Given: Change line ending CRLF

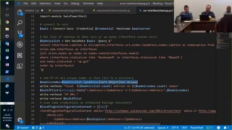Looking at the screenshot, I should click(185, 127).
